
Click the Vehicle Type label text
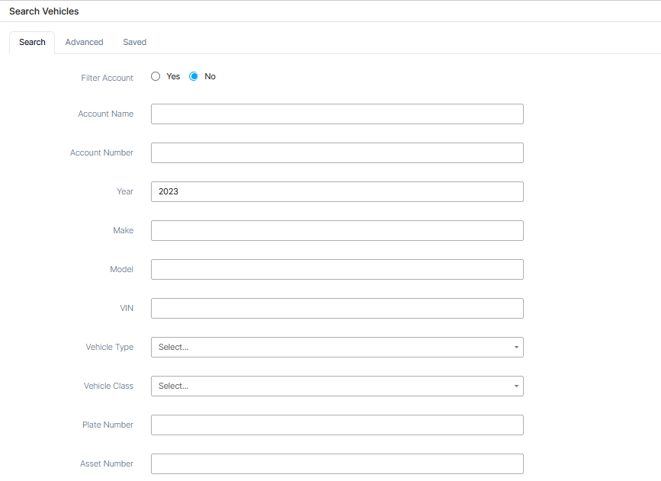109,348
